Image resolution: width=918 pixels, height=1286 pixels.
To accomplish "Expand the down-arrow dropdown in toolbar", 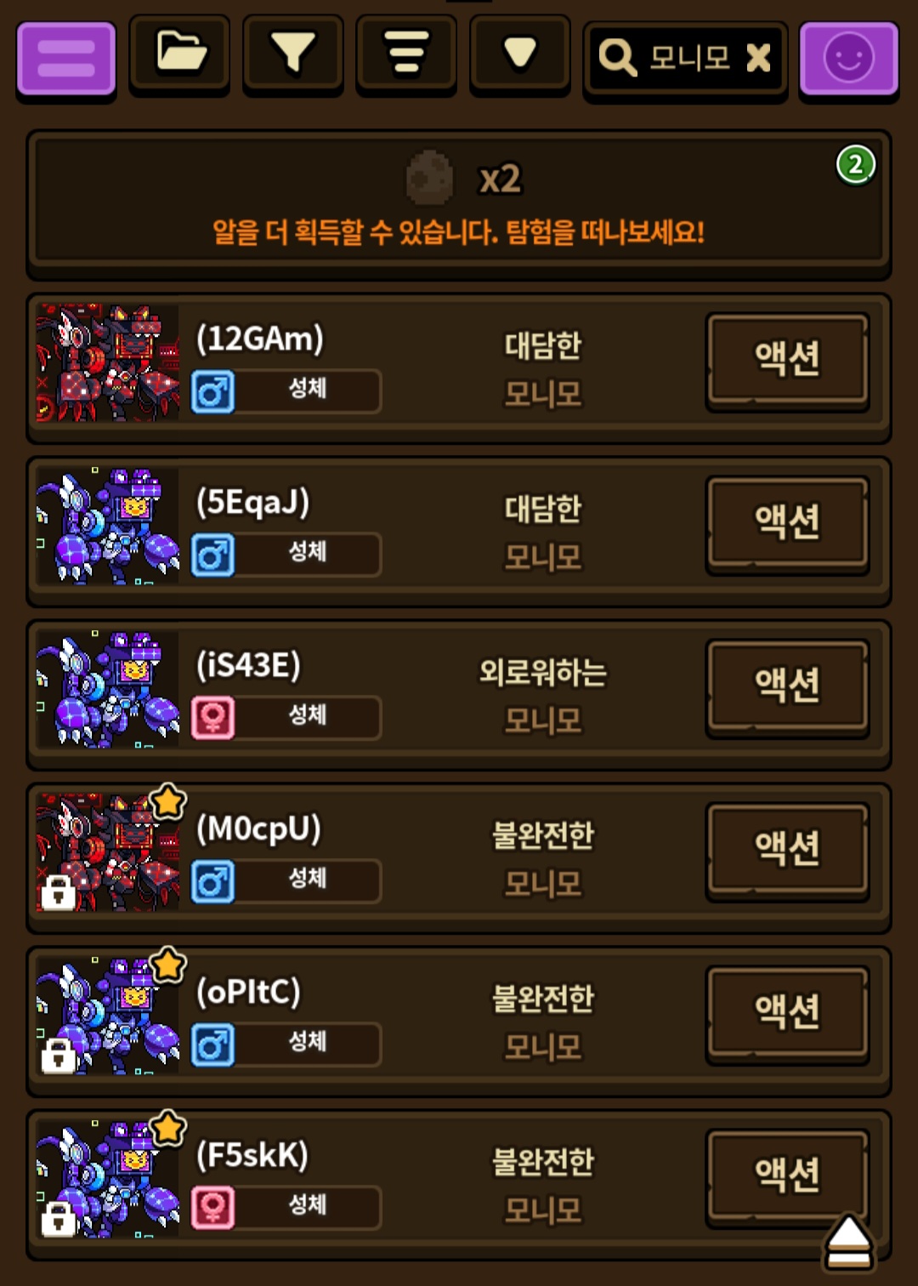I will click(519, 52).
